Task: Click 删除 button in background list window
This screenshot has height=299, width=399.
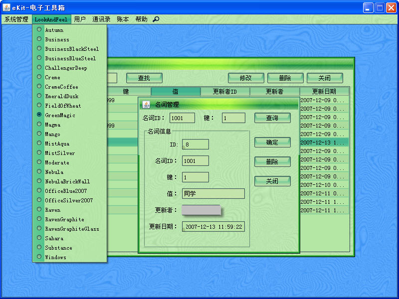Action: click(x=285, y=78)
